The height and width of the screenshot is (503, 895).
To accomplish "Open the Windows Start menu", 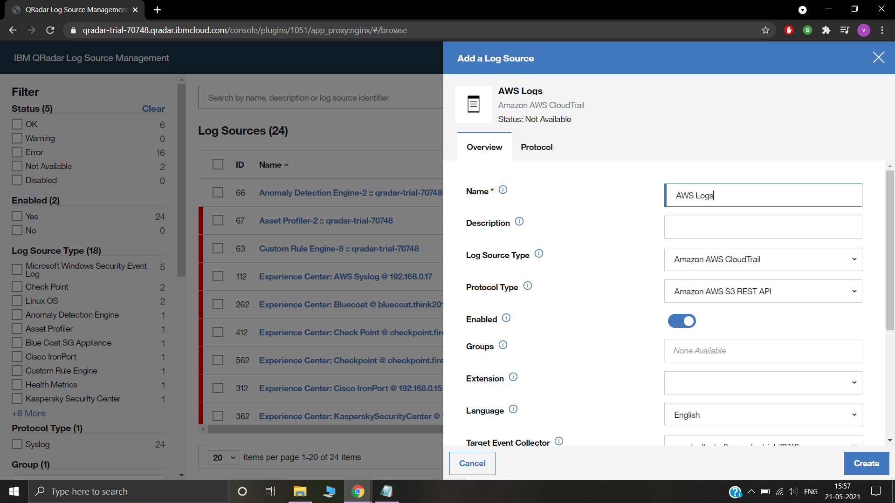I will coord(14,491).
